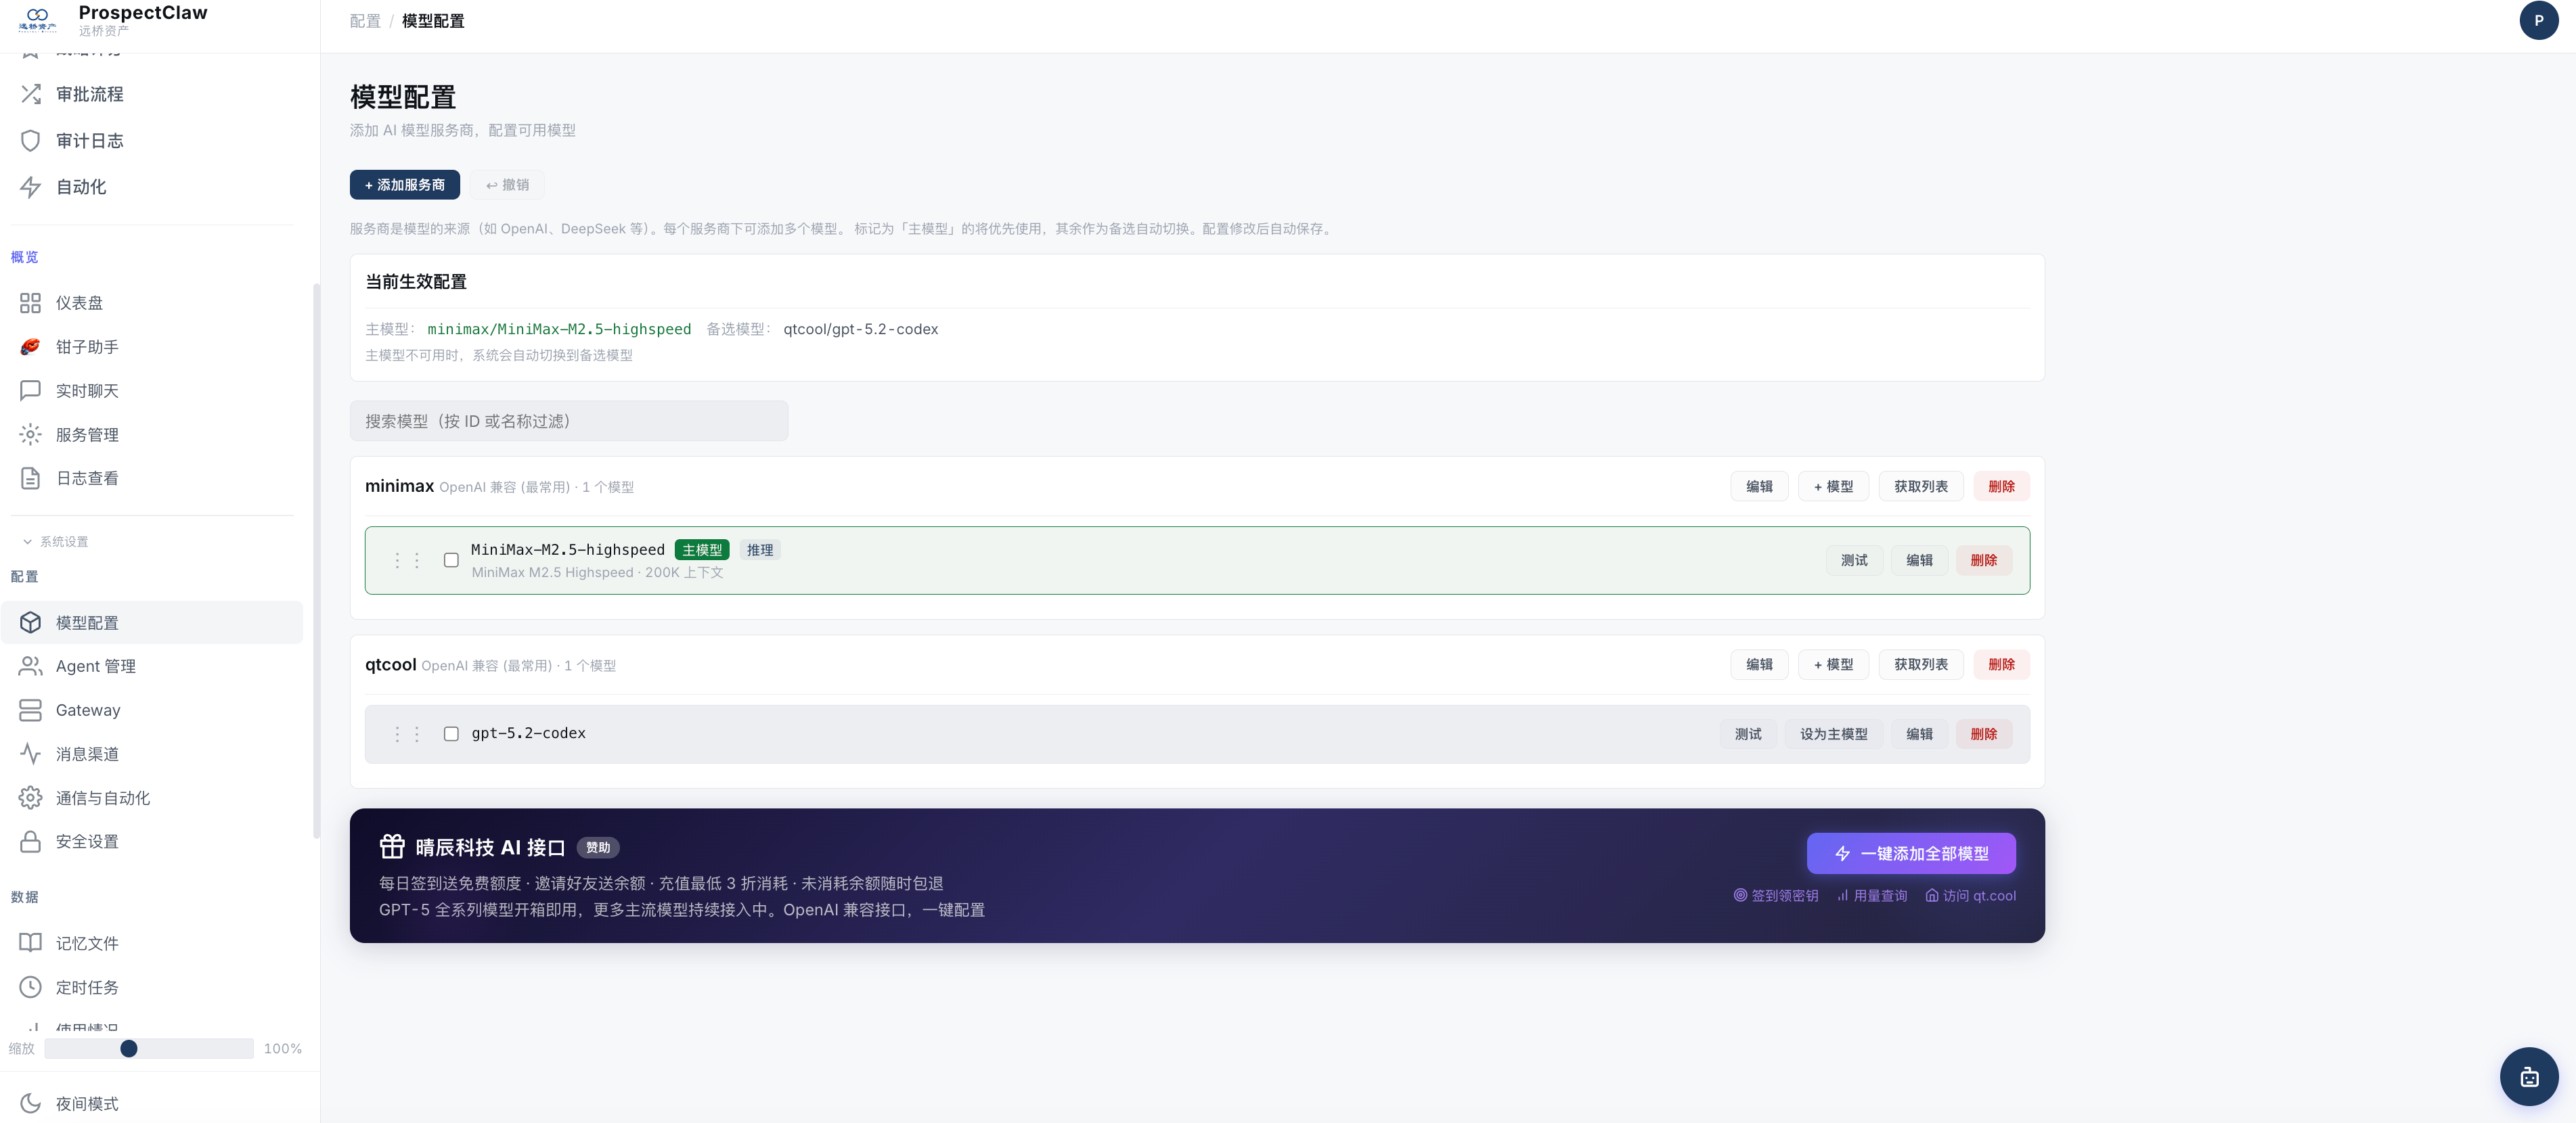The image size is (2576, 1123).
Task: Open Agent 管理 from the sidebar
Action: point(95,666)
